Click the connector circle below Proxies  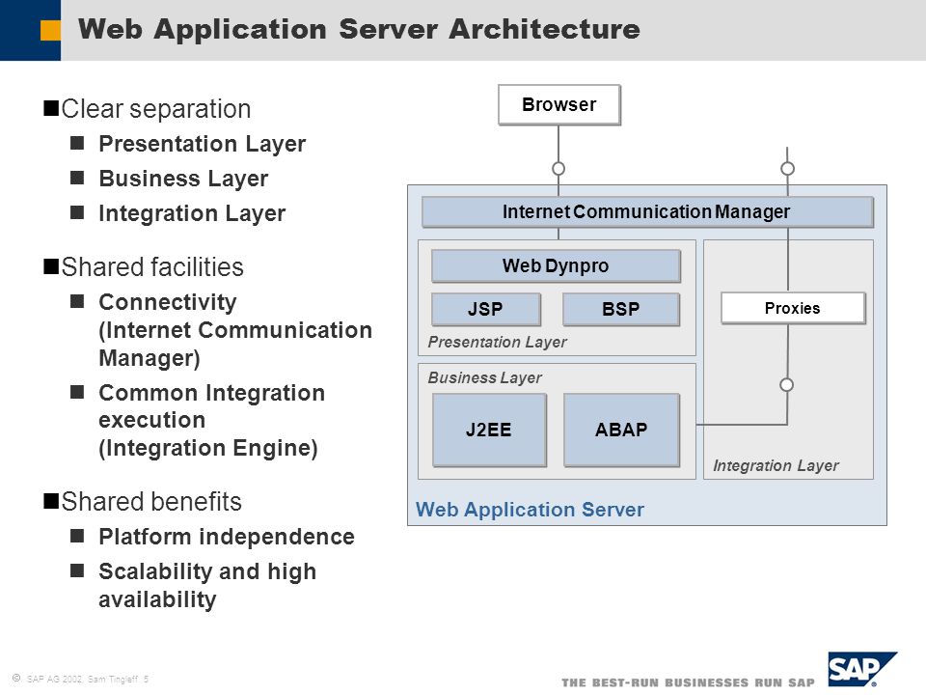[x=787, y=385]
